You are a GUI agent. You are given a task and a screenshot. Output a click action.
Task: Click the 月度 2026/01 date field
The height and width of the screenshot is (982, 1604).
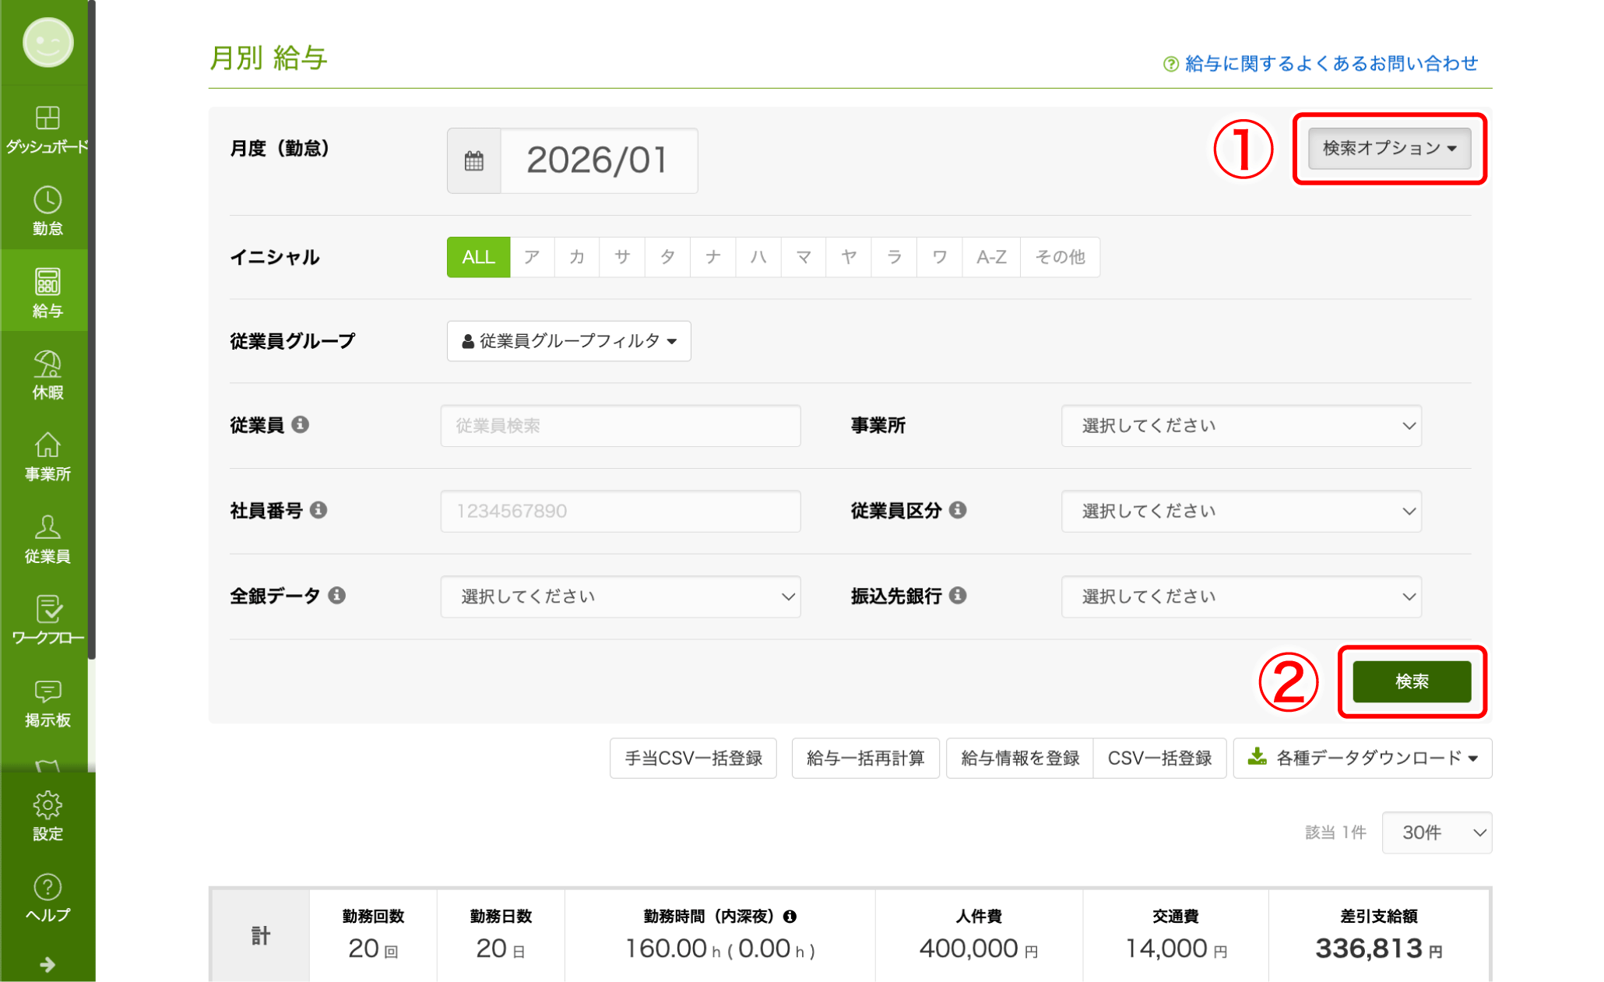pyautogui.click(x=599, y=161)
